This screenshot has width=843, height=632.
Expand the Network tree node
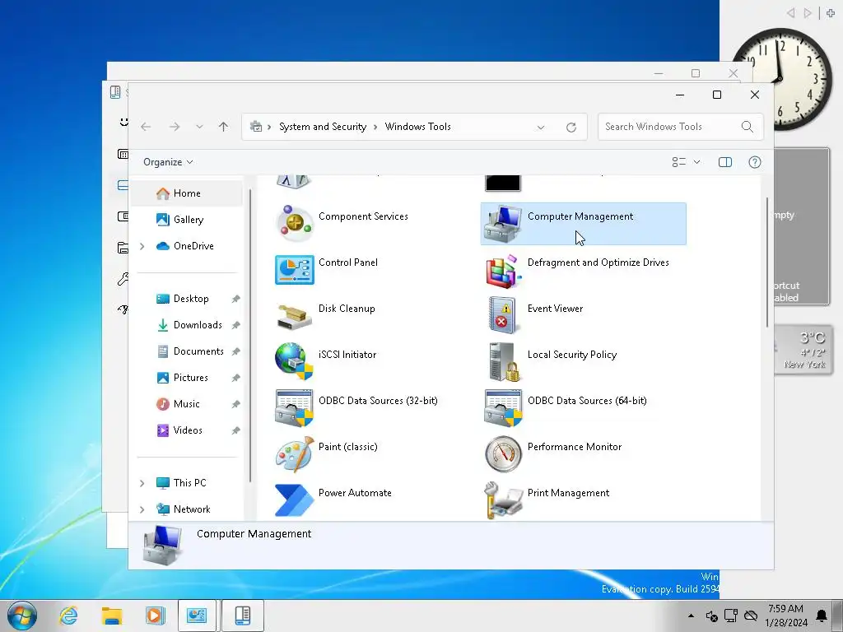point(142,509)
